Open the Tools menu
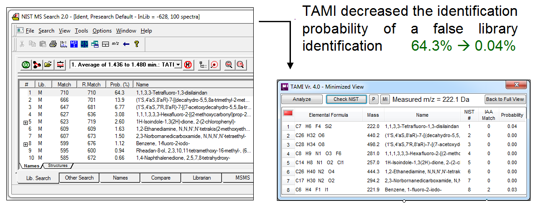The width and height of the screenshot is (541, 209). point(81,31)
